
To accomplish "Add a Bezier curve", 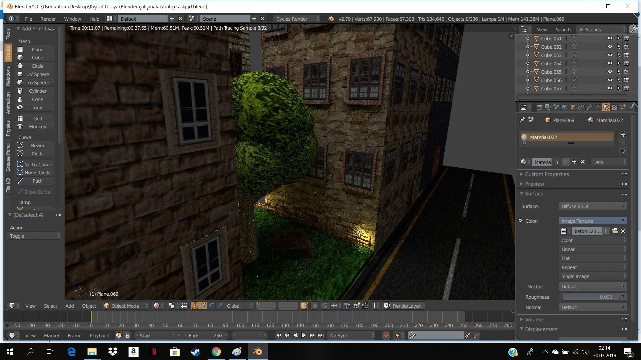I will point(35,145).
